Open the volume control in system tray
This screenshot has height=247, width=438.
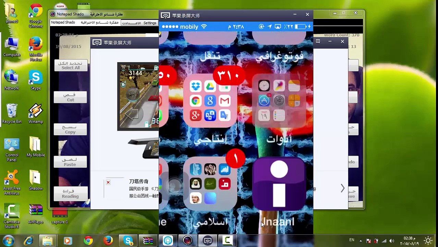[392, 241]
